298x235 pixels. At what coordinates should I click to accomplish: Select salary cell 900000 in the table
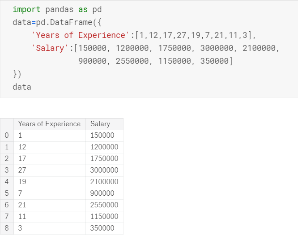pyautogui.click(x=104, y=194)
